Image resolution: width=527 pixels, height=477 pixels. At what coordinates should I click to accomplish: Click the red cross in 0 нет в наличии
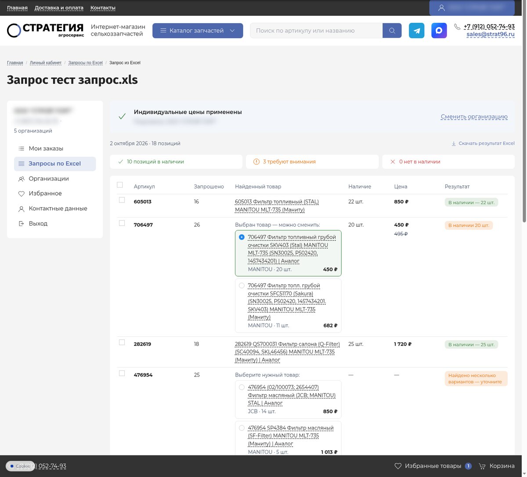coord(393,162)
